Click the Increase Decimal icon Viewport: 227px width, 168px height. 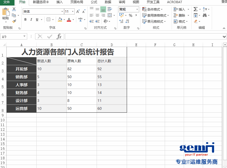pyautogui.click(x=121, y=21)
